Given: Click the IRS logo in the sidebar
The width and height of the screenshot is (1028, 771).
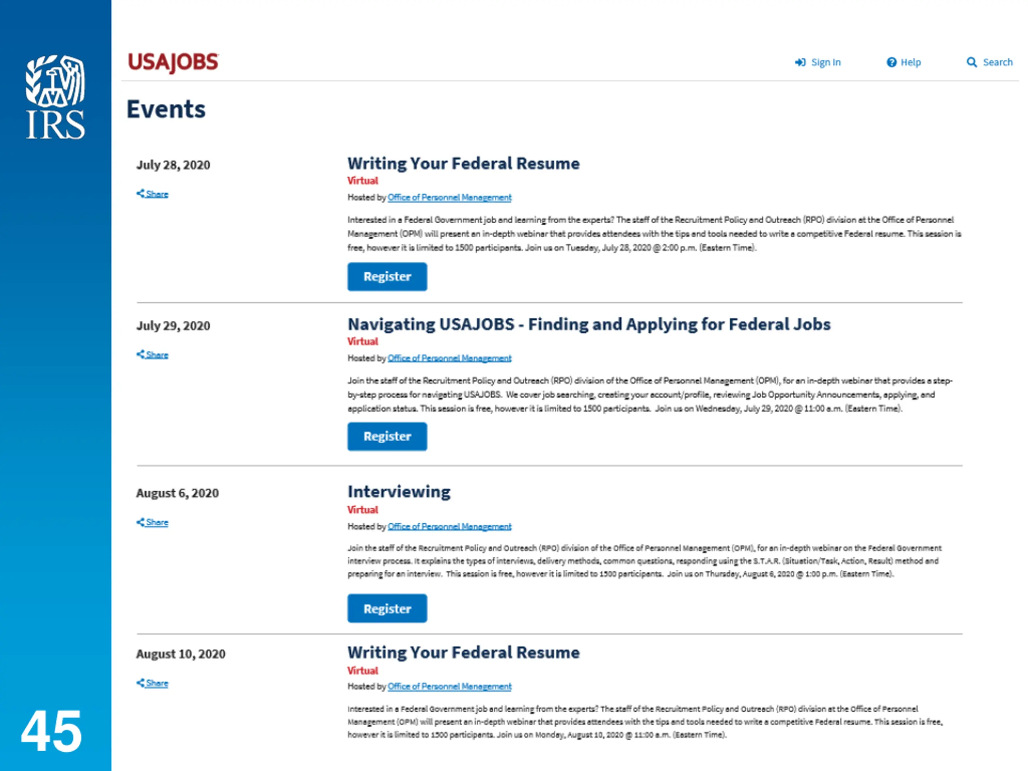Looking at the screenshot, I should [55, 97].
